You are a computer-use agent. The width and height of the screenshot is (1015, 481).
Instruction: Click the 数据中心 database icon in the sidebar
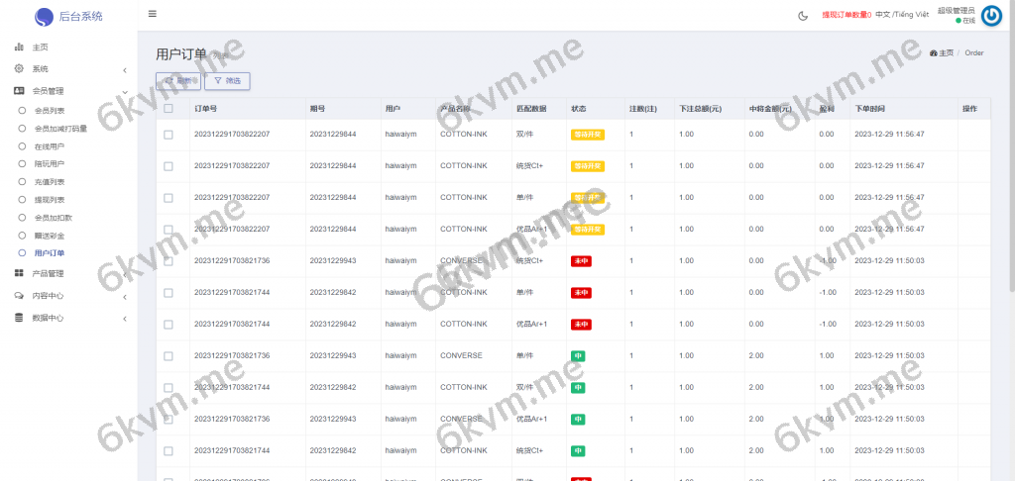[x=19, y=318]
